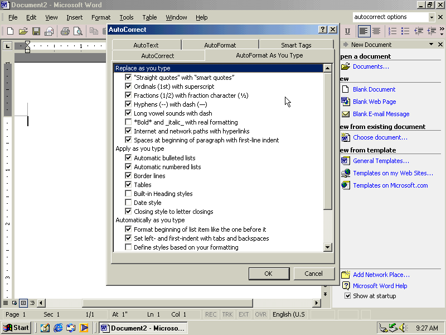Click the Print Preview toolbar icon

[x=77, y=31]
